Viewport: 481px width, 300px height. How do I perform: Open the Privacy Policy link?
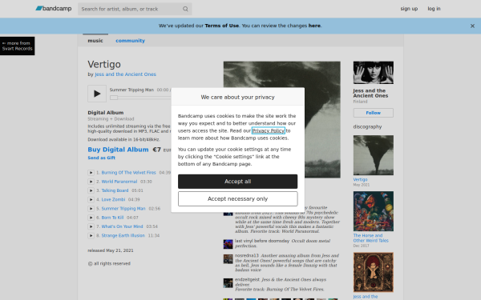(268, 130)
